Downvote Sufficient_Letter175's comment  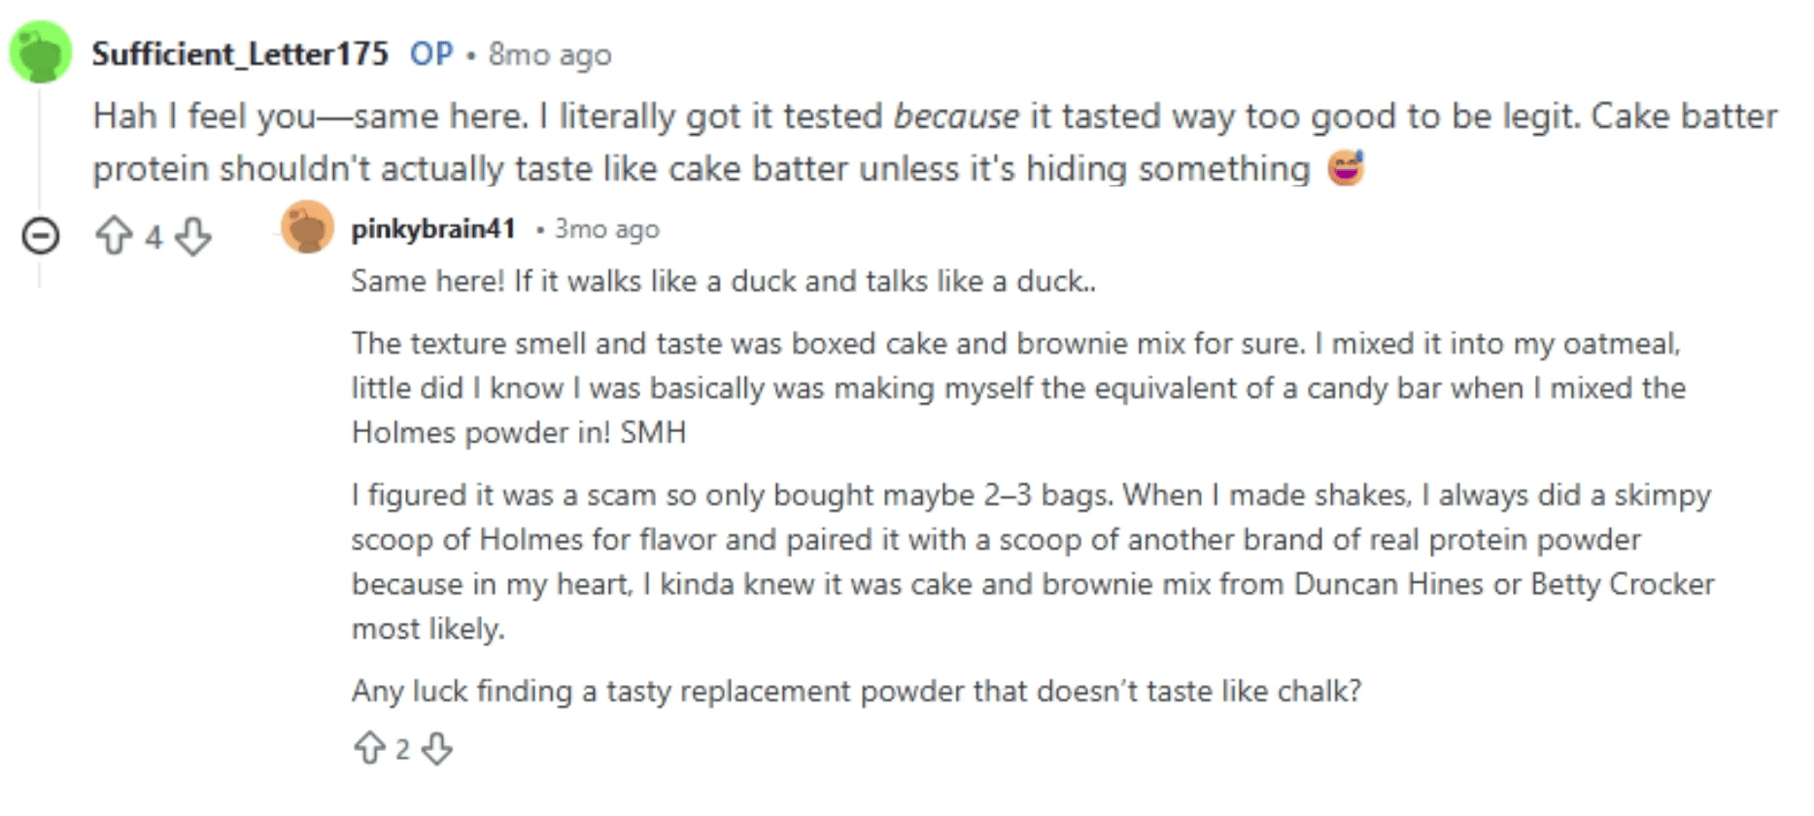(193, 236)
